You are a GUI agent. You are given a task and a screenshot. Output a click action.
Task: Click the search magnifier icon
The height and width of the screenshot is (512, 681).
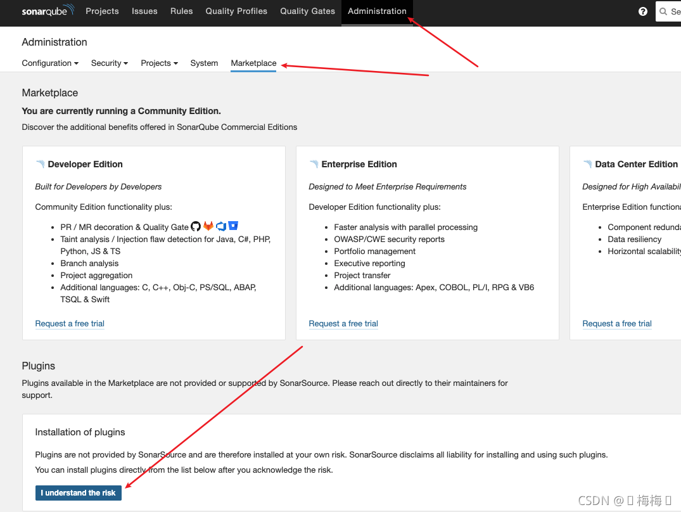pos(663,11)
